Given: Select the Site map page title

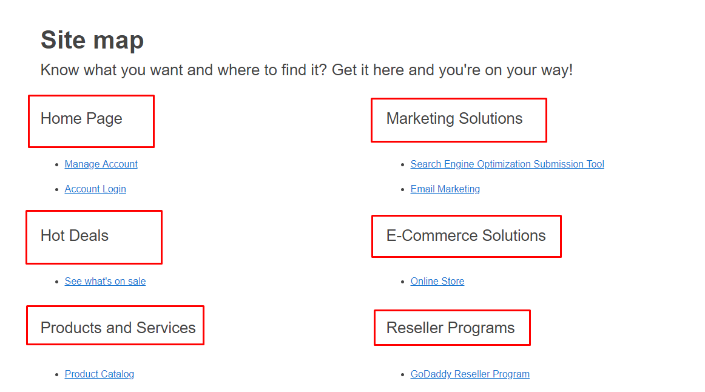Looking at the screenshot, I should 92,39.
